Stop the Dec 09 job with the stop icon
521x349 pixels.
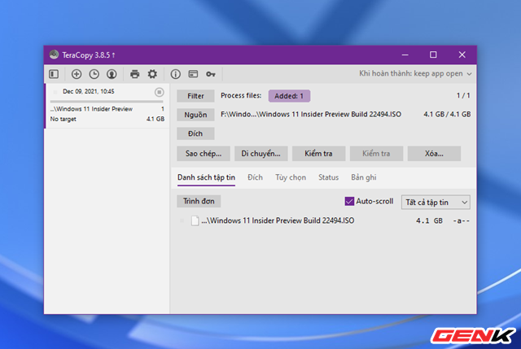point(160,92)
